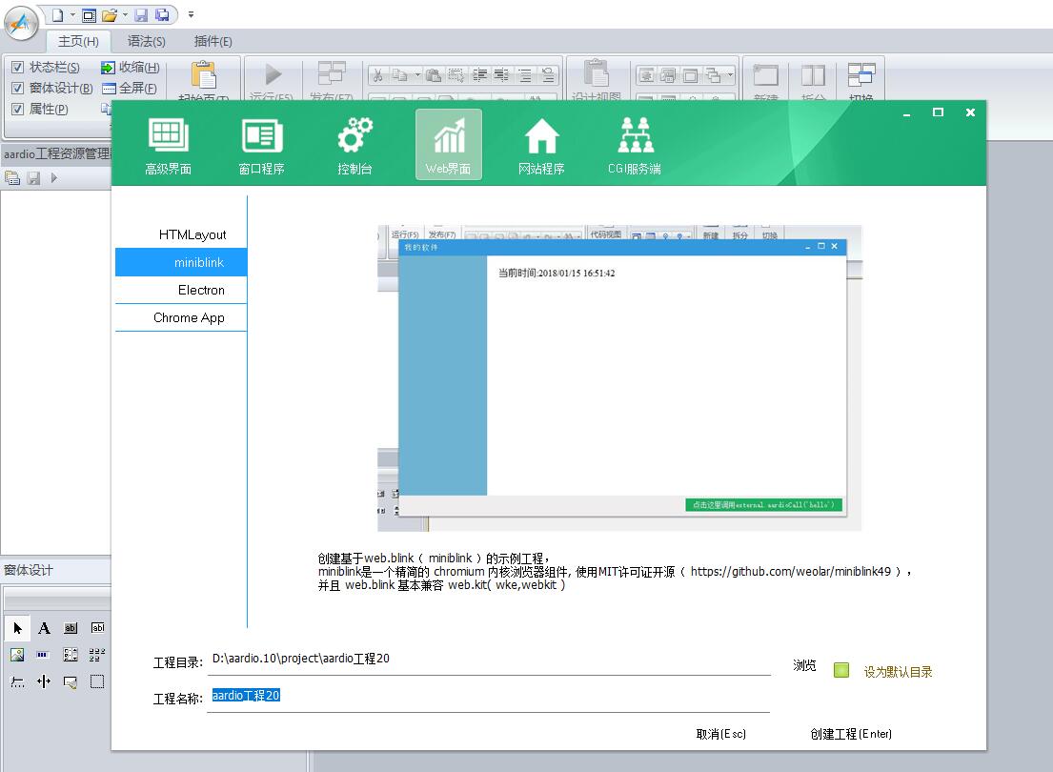Viewport: 1053px width, 772px height.
Task: Pick the static text 'A' control tool
Action: [44, 628]
